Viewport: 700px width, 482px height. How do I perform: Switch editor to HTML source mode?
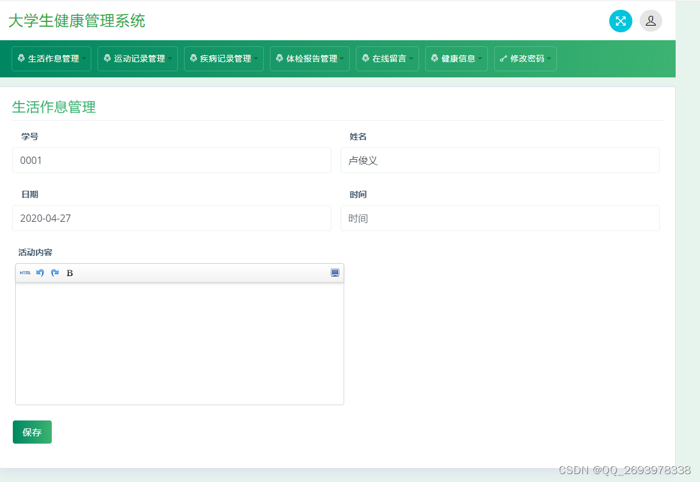pos(26,273)
